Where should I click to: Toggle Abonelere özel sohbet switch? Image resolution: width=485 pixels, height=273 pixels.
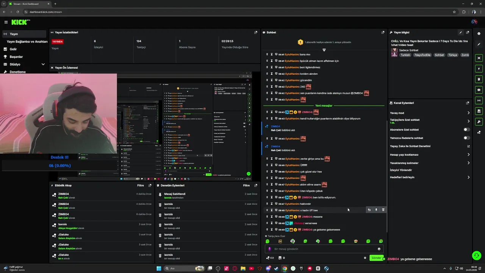click(467, 130)
